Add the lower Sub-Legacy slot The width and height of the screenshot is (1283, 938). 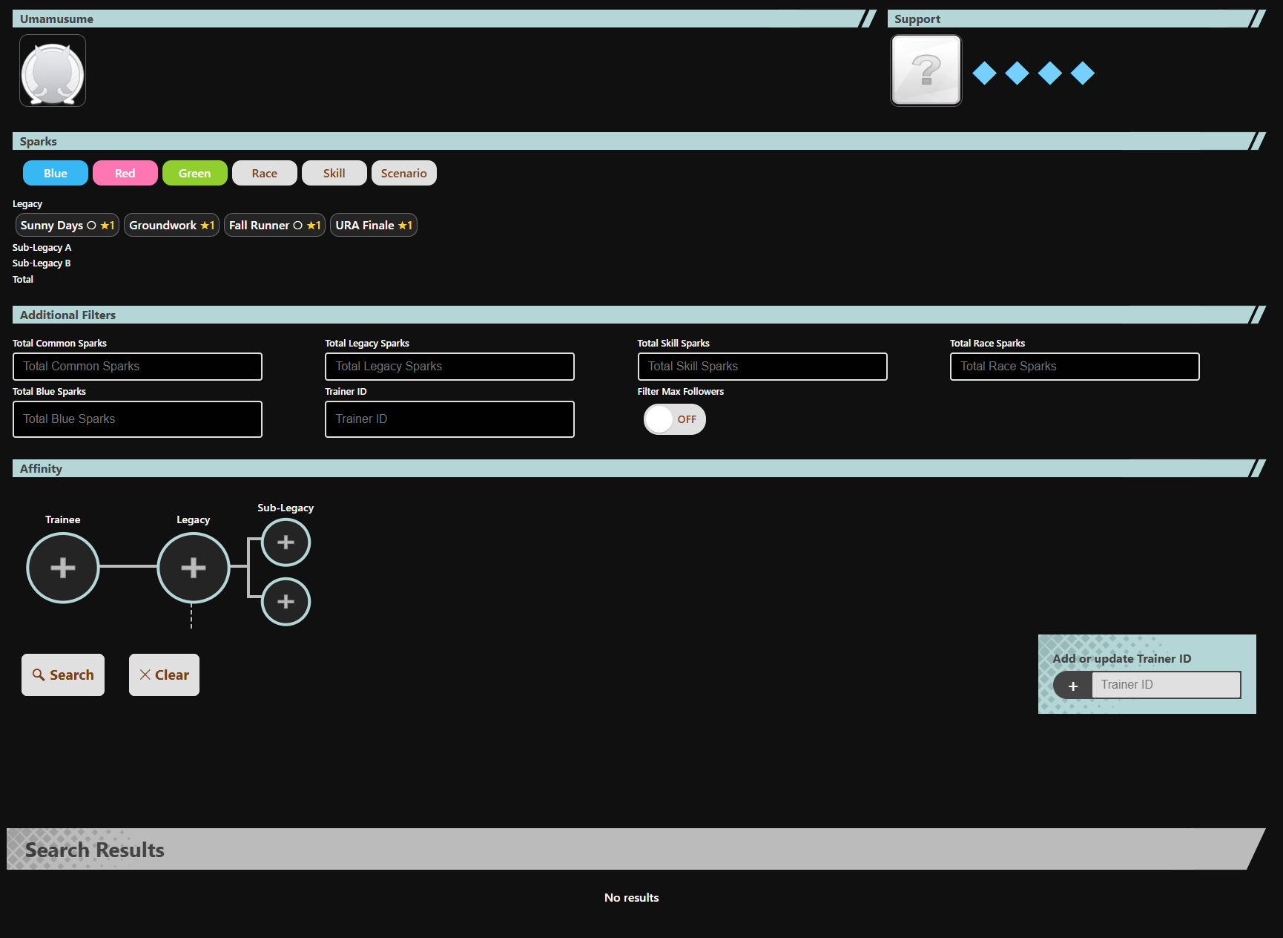point(286,602)
